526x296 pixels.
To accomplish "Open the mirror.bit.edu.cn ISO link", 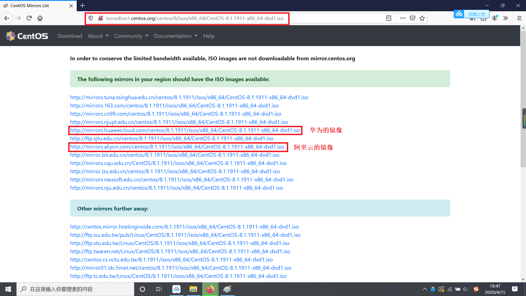I will (x=175, y=155).
